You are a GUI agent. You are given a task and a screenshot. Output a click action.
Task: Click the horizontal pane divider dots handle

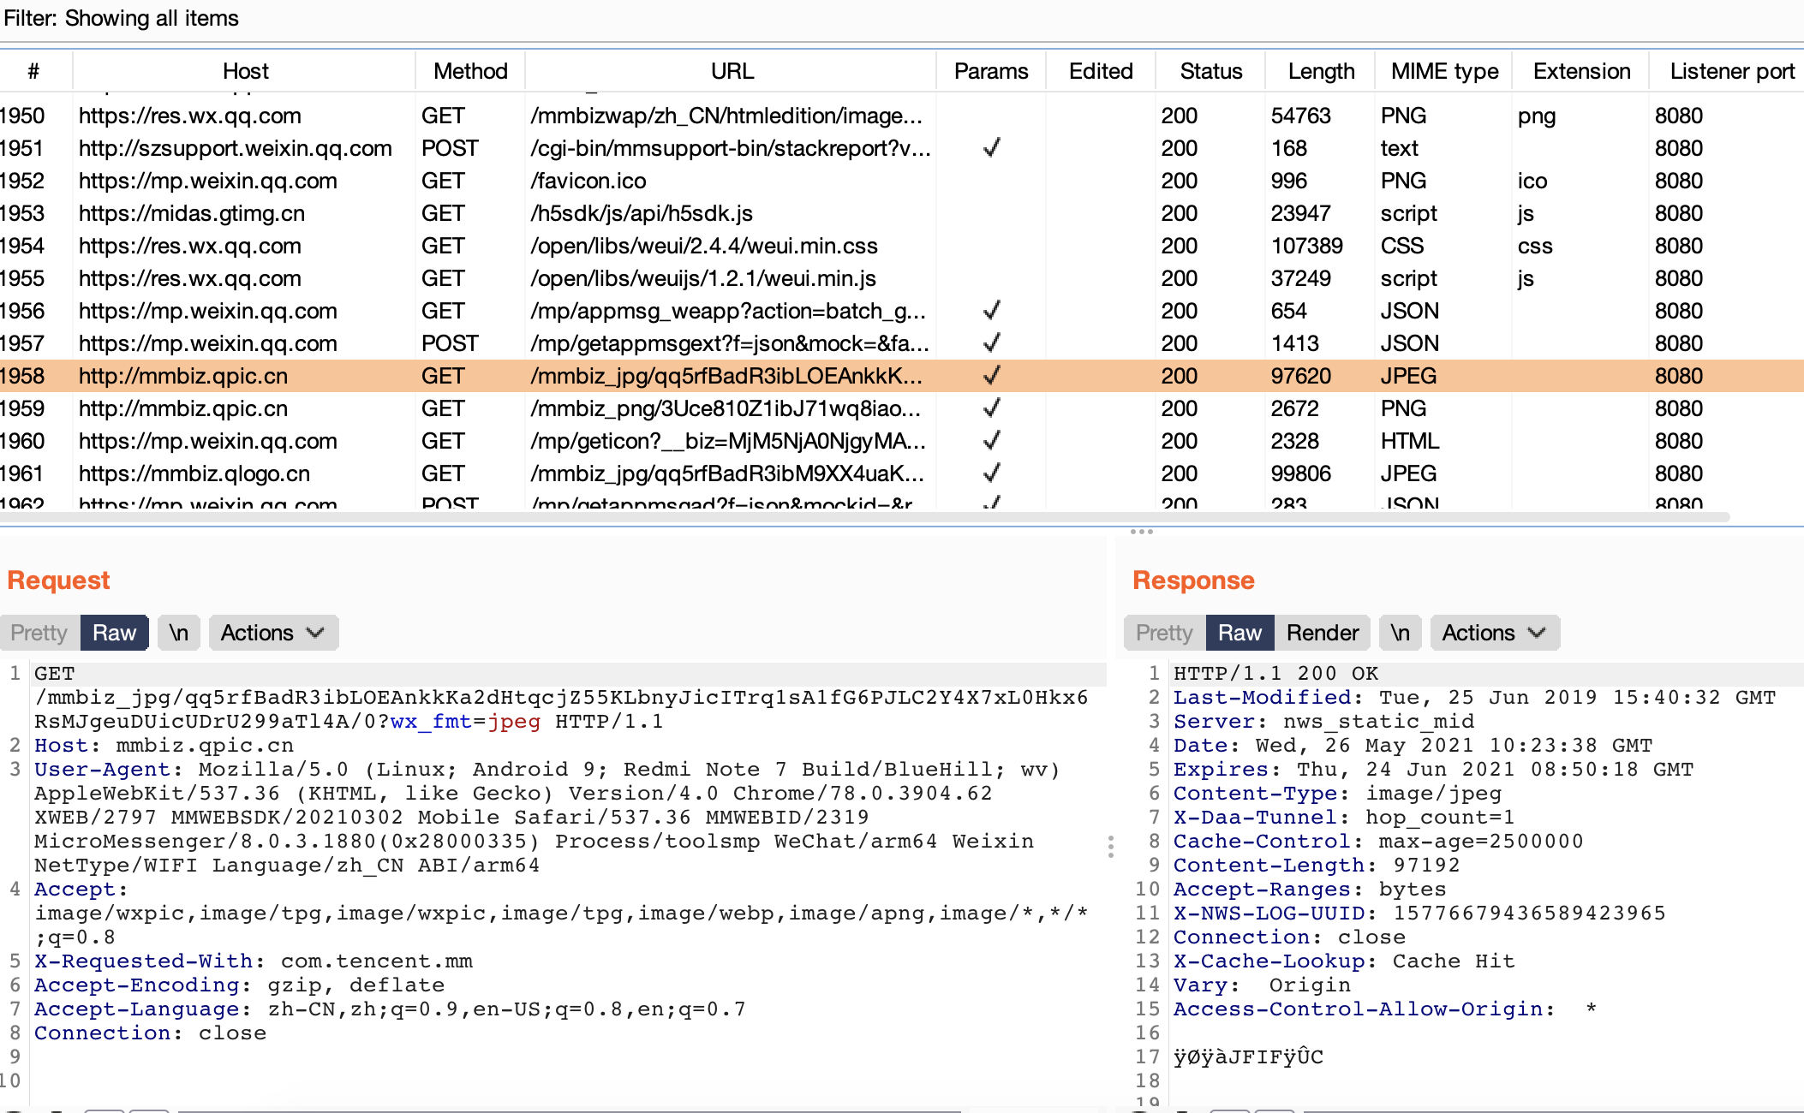coord(1141,532)
